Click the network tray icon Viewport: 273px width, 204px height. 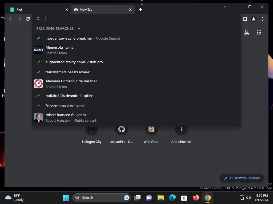pos(242,198)
